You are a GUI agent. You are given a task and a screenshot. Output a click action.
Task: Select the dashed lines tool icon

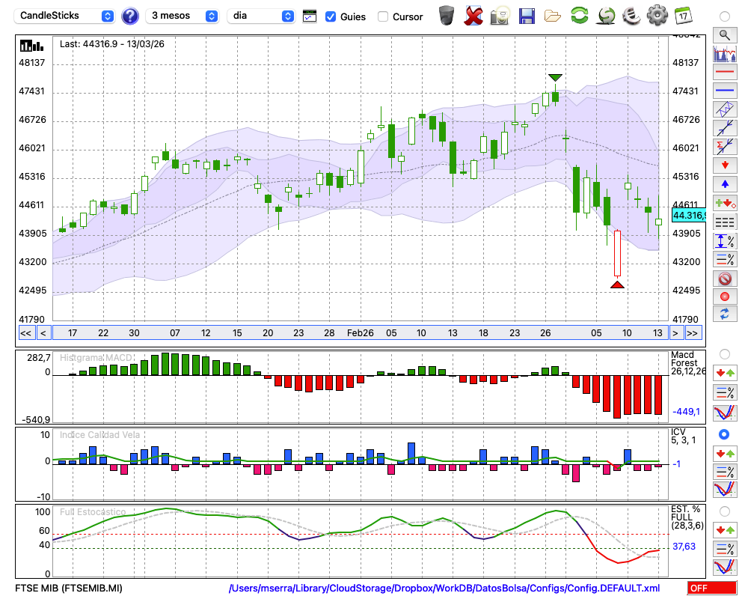[x=725, y=222]
